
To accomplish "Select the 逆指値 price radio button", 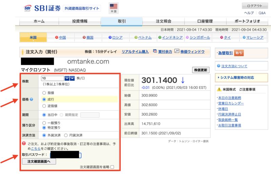I will pyautogui.click(x=44, y=106).
